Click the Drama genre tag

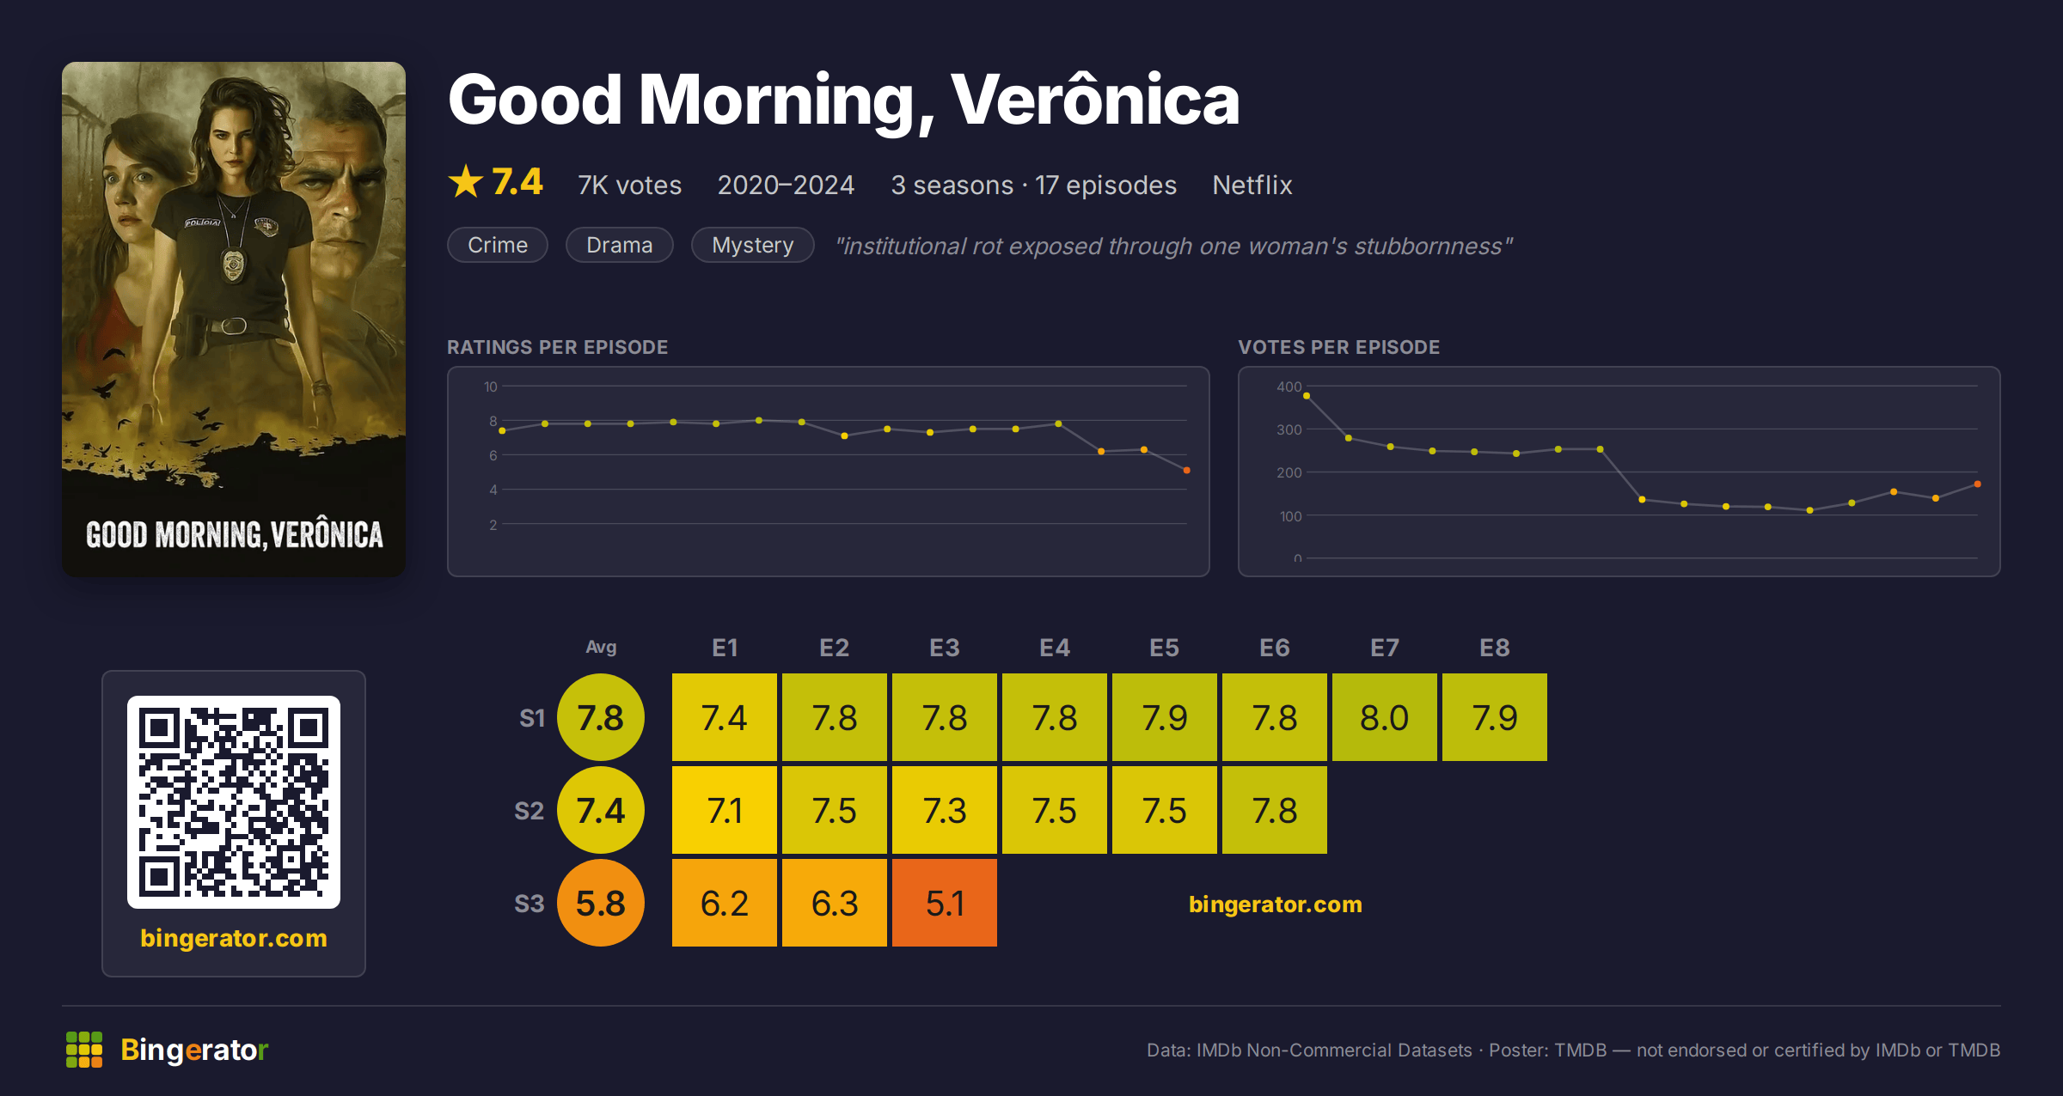[x=620, y=245]
